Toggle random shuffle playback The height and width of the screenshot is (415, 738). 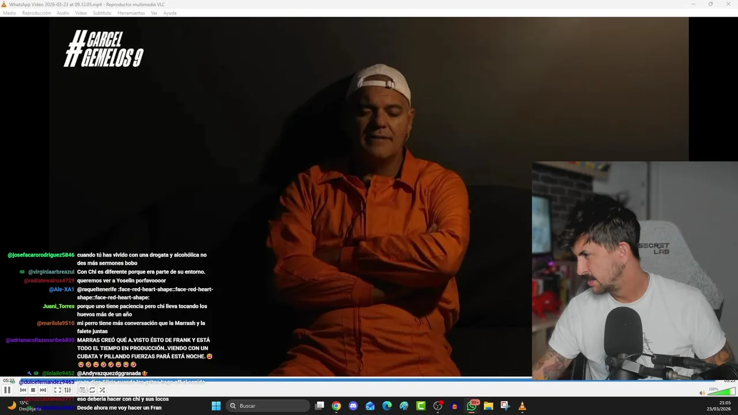pos(102,390)
